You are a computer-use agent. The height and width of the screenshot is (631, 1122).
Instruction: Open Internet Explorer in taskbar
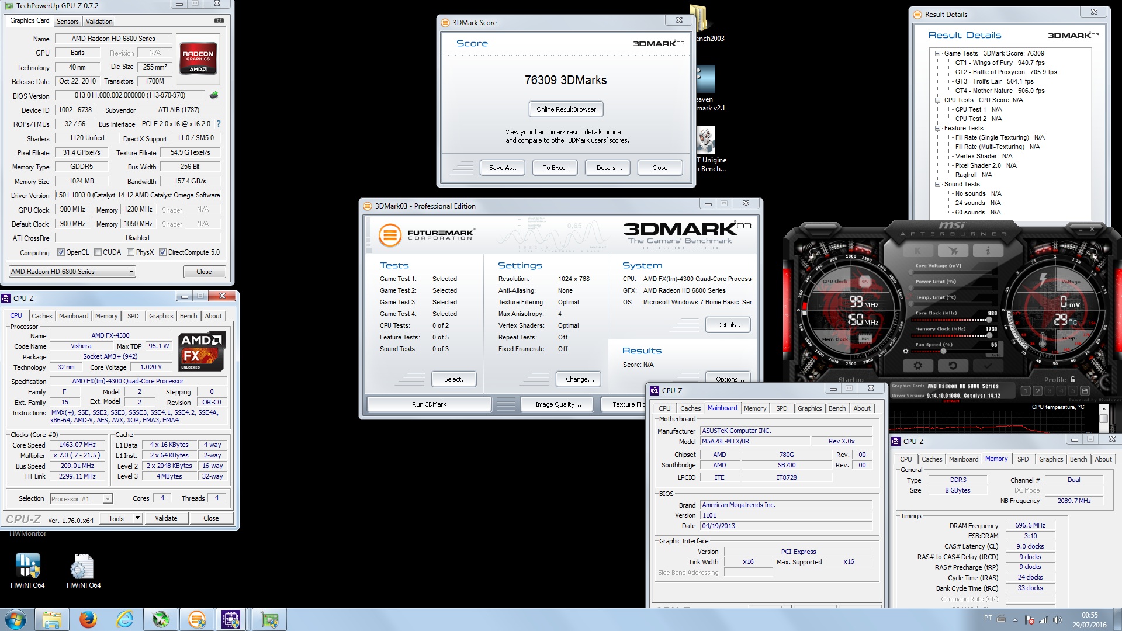click(124, 619)
